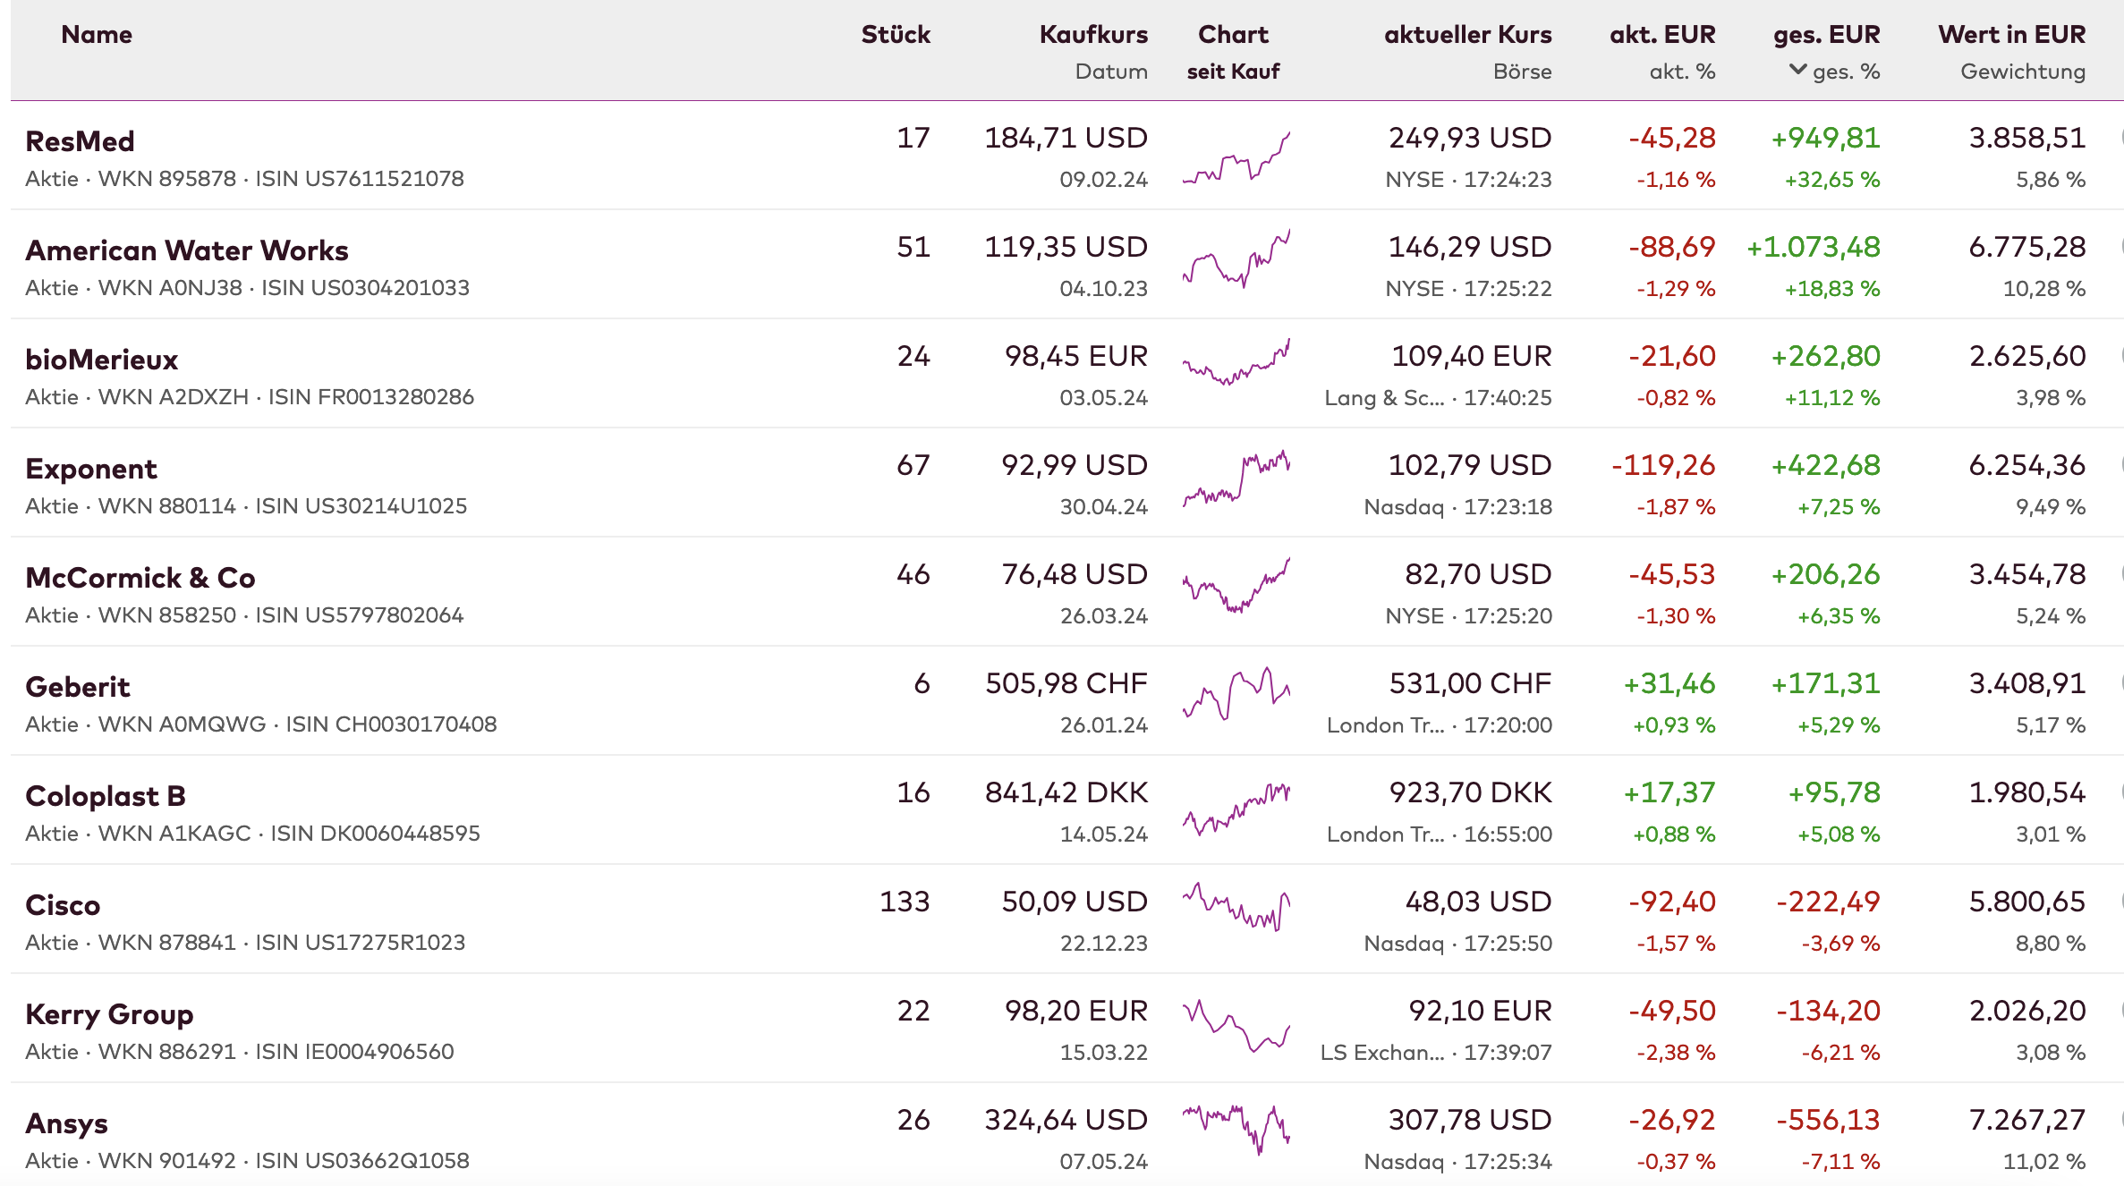View American Water Works mini chart
The image size is (2124, 1186).
click(1236, 258)
